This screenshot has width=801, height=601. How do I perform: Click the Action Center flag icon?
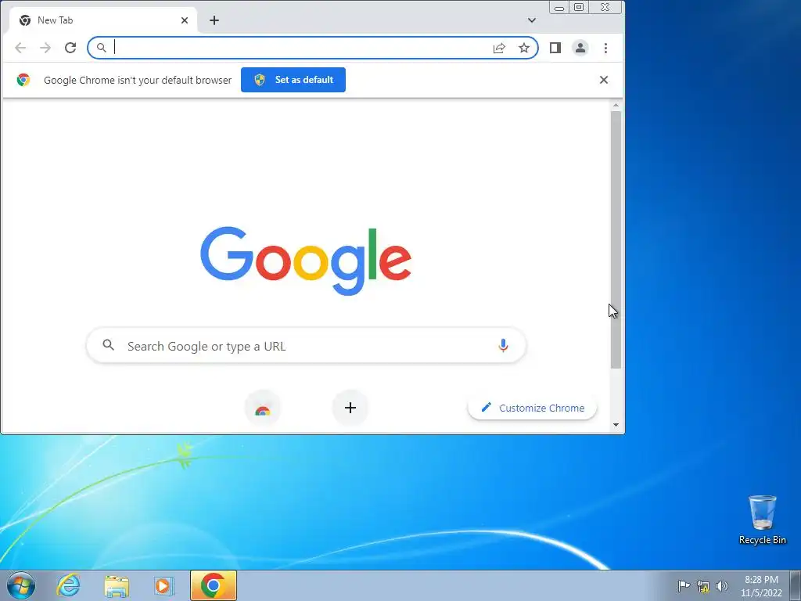coord(684,585)
